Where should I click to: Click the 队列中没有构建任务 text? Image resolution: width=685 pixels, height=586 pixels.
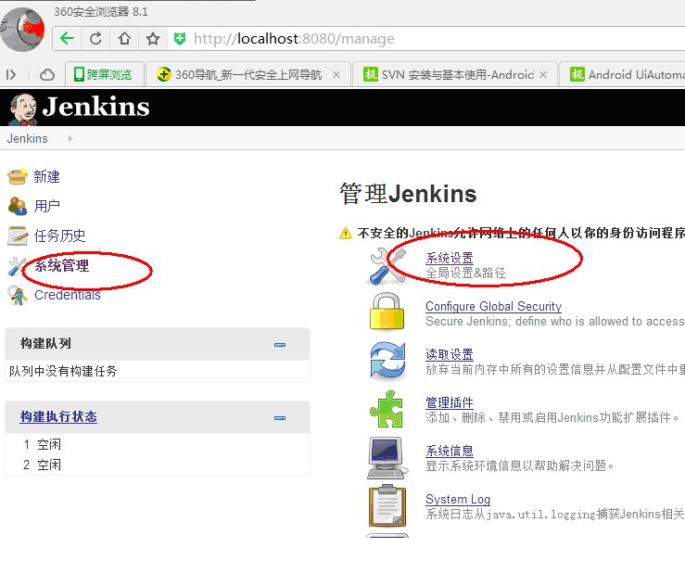click(63, 371)
